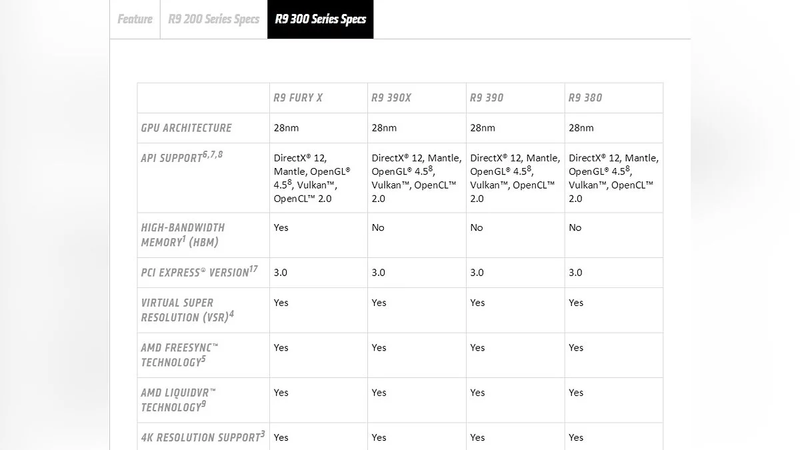Image resolution: width=800 pixels, height=450 pixels.
Task: Click the R9 380 column header
Action: 585,98
